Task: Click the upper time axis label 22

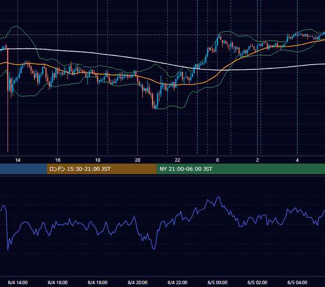Action: click(177, 160)
